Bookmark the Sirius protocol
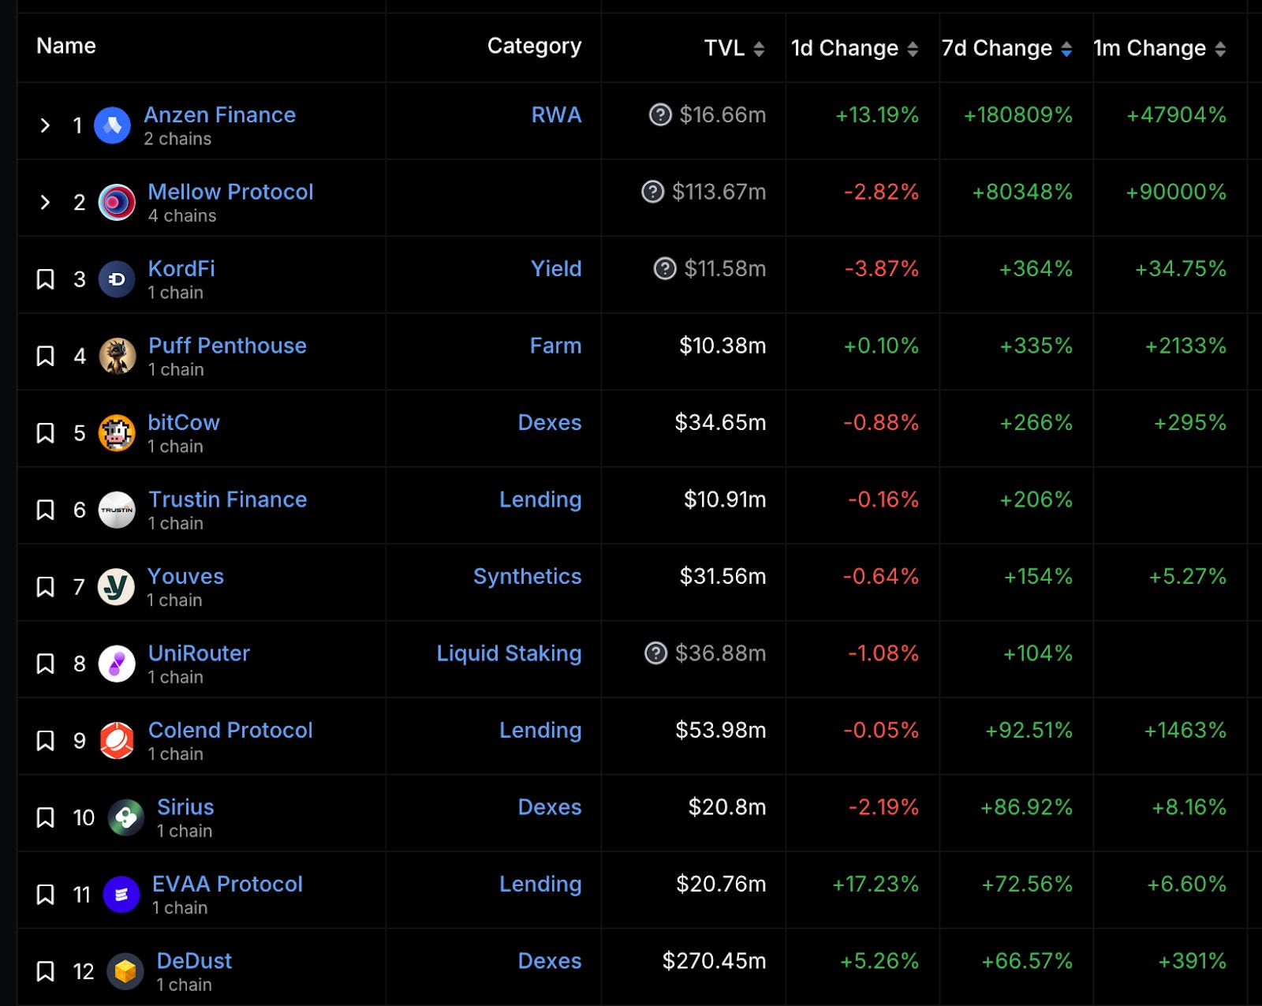This screenshot has height=1006, width=1262. (x=46, y=817)
